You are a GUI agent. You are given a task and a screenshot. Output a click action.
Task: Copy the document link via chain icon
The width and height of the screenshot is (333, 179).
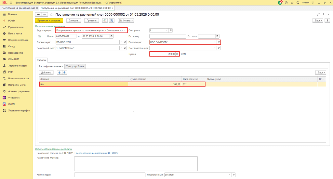point(318,15)
